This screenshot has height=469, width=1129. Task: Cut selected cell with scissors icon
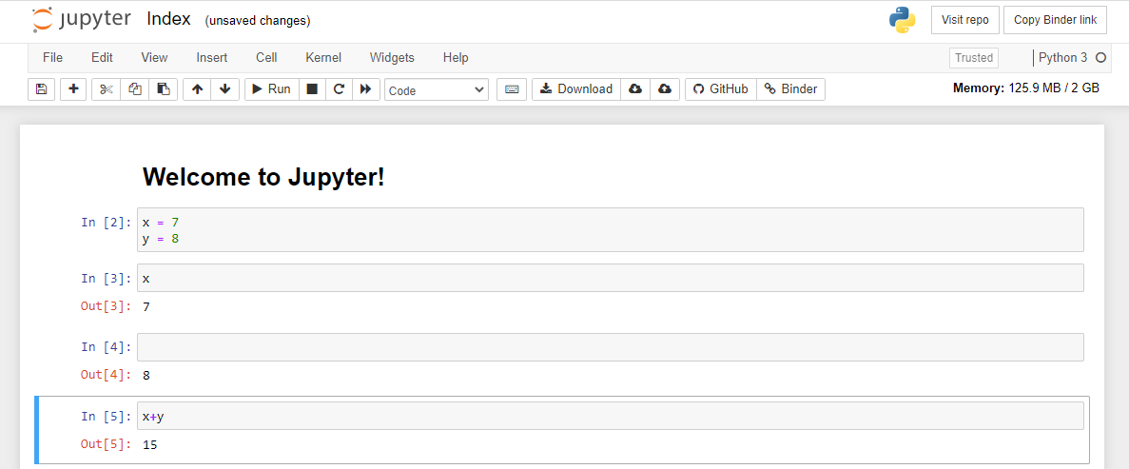(x=106, y=89)
